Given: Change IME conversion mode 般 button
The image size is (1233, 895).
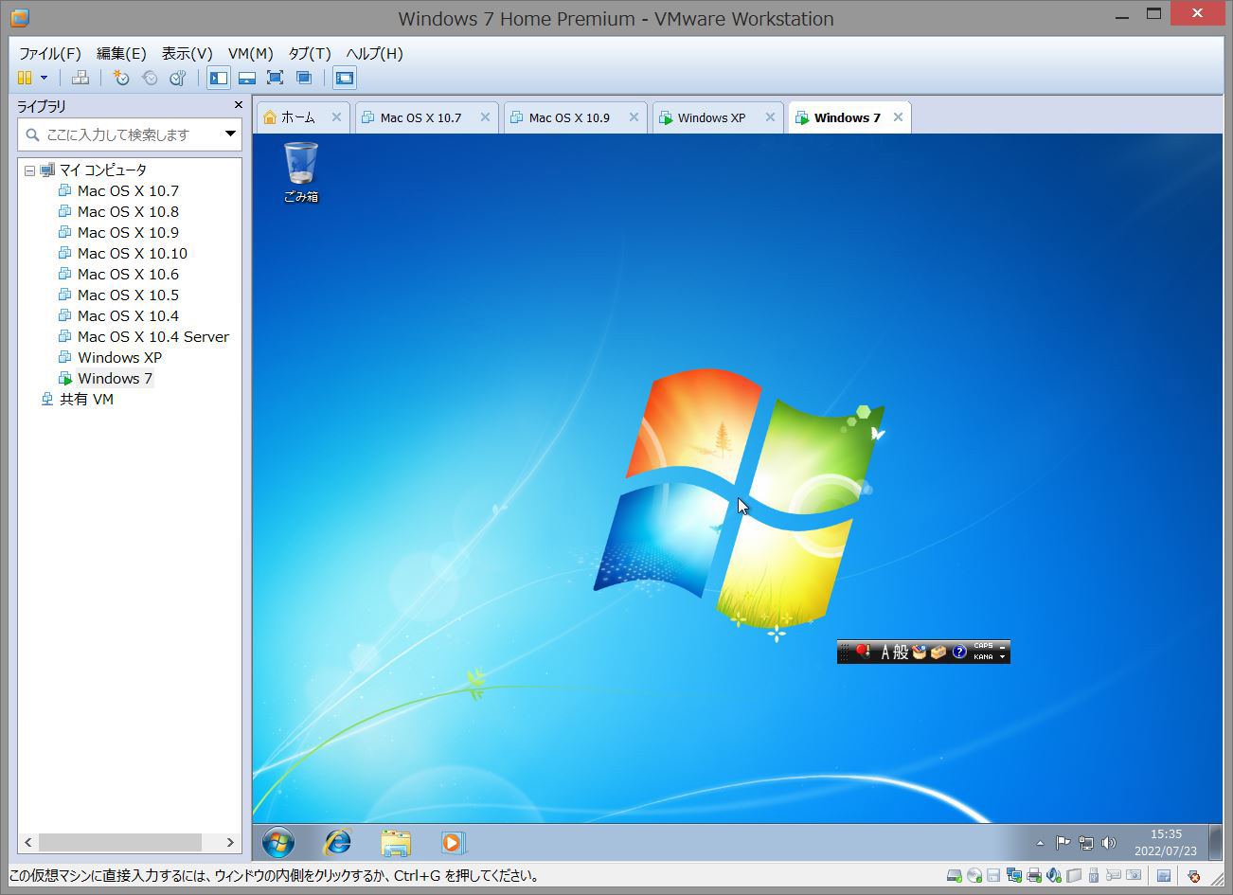Looking at the screenshot, I should click(901, 652).
